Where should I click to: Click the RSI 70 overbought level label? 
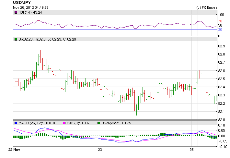pos(220,21)
